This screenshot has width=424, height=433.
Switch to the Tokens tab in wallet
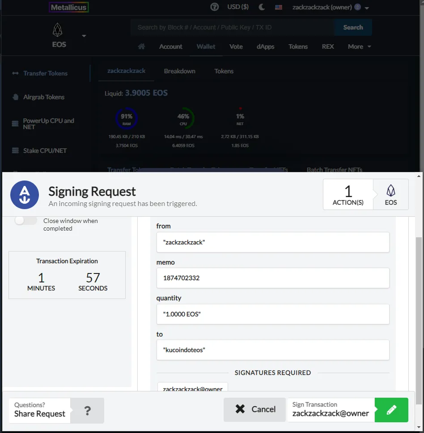click(x=224, y=71)
